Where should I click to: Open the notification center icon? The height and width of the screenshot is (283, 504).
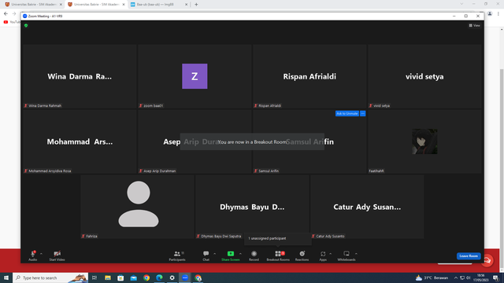[496, 277]
